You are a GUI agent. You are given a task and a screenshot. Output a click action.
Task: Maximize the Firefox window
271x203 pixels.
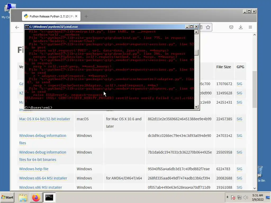(249, 12)
